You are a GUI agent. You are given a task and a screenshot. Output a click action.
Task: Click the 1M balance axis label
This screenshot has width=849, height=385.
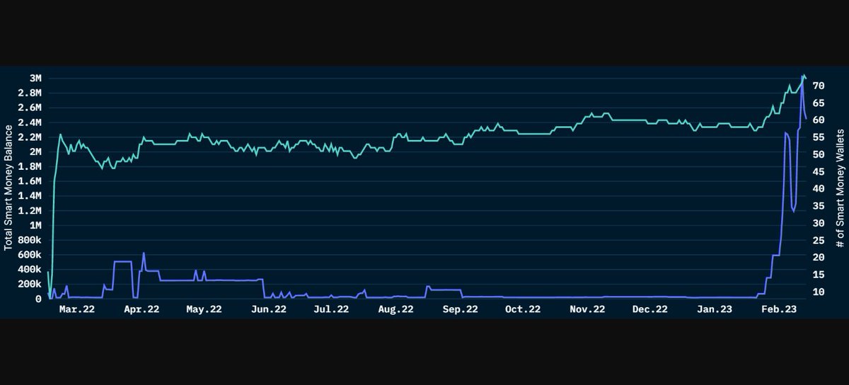35,225
